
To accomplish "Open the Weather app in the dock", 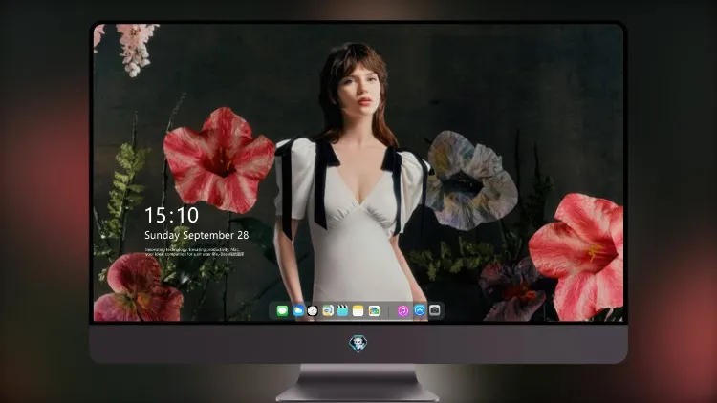I will 298,310.
